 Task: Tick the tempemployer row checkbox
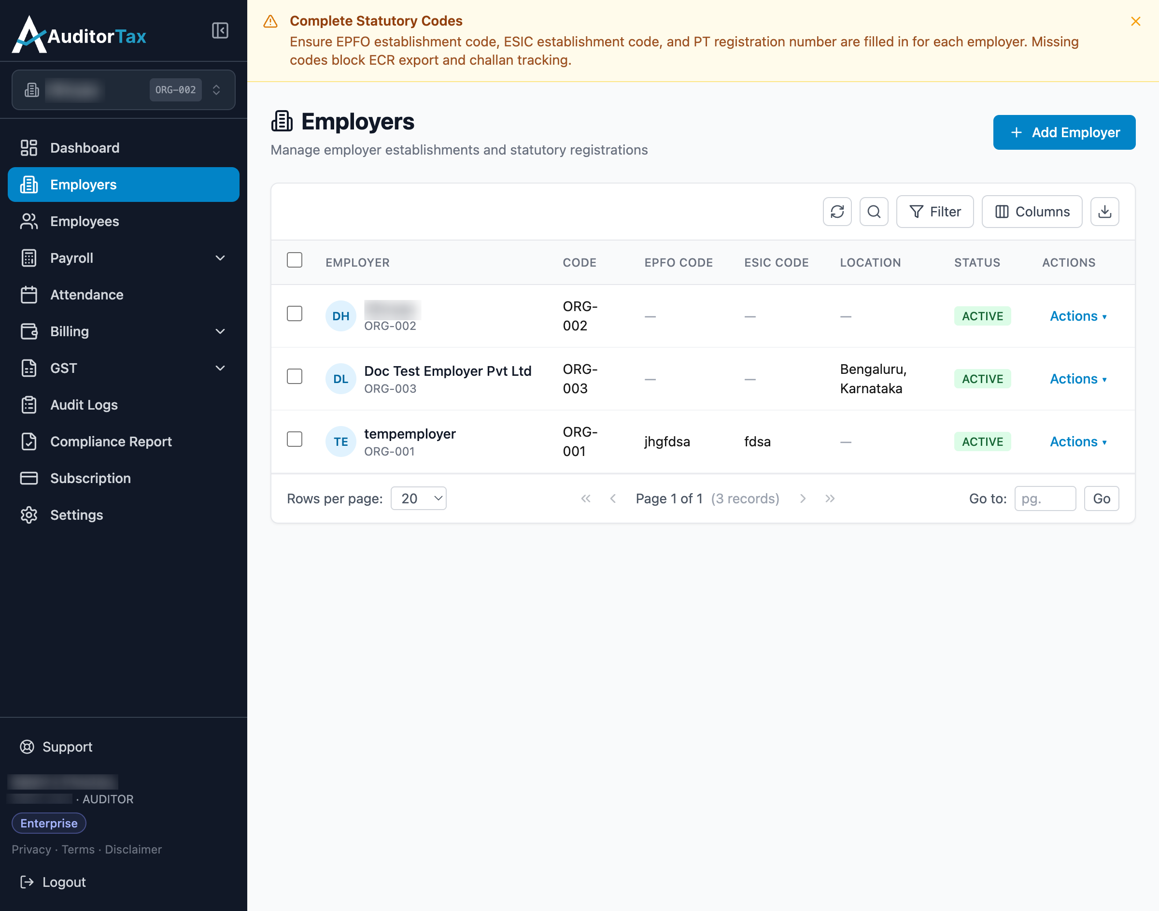click(294, 439)
